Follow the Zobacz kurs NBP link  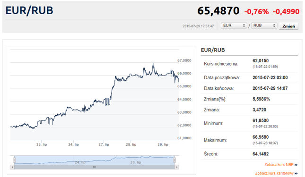pos(279,165)
